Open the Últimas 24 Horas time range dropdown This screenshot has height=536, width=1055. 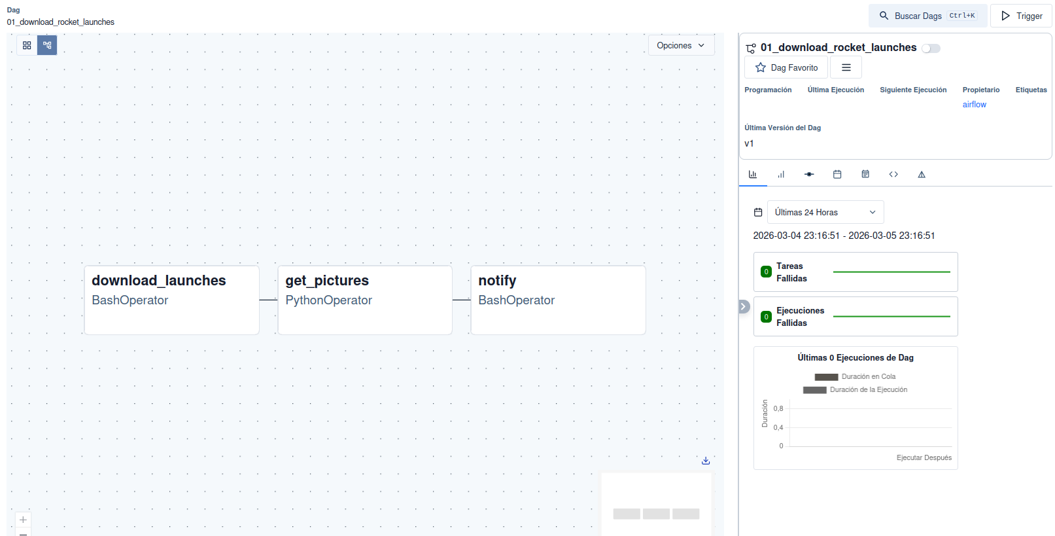(825, 212)
